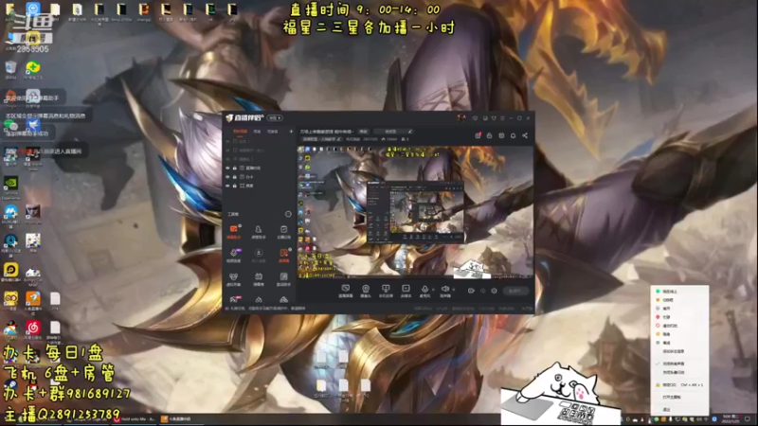
Task: Click the 直播时间 source row name
Action: [x=253, y=169]
